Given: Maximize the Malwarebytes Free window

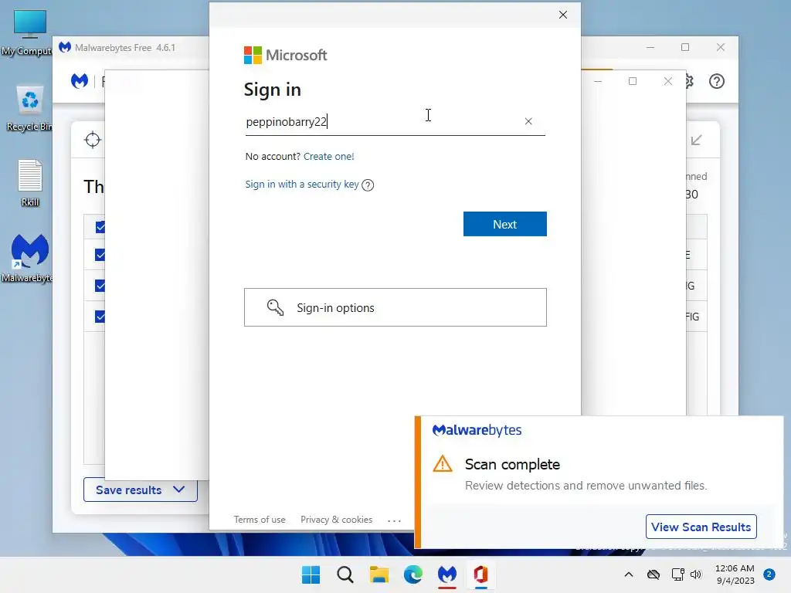Looking at the screenshot, I should pos(685,47).
